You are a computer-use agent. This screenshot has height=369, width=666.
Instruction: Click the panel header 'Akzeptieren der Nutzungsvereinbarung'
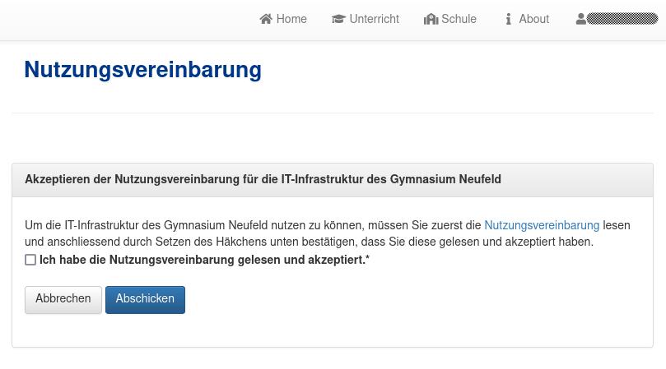(263, 178)
